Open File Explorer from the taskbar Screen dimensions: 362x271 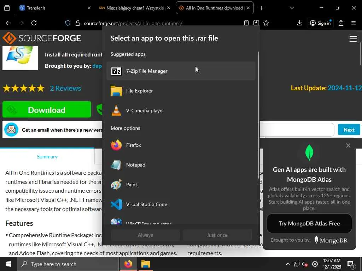[145, 264]
